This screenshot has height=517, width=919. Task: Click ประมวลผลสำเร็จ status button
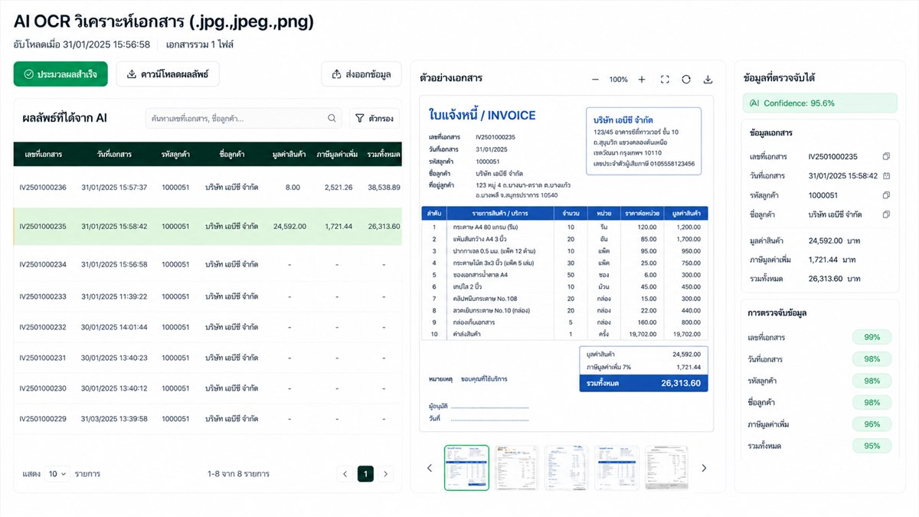tap(61, 74)
